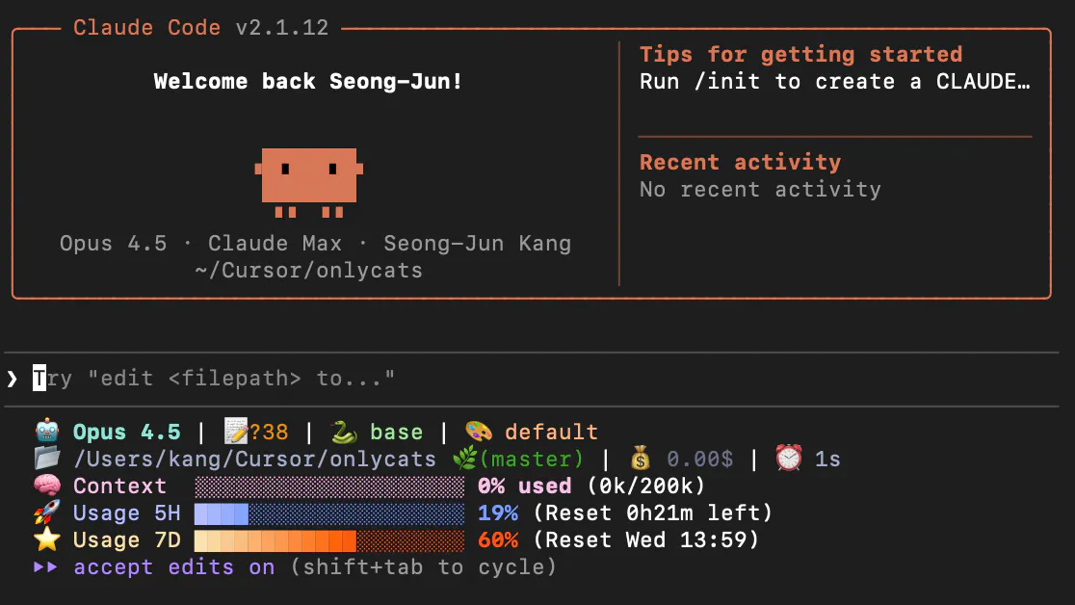
Task: Click the money bag icon before 0.00$
Action: coord(641,459)
